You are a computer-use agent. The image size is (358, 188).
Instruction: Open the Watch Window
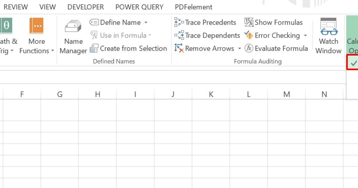coord(328,35)
